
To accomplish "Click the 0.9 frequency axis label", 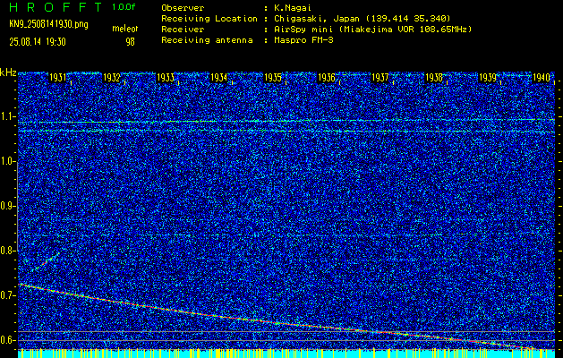I will point(8,206).
